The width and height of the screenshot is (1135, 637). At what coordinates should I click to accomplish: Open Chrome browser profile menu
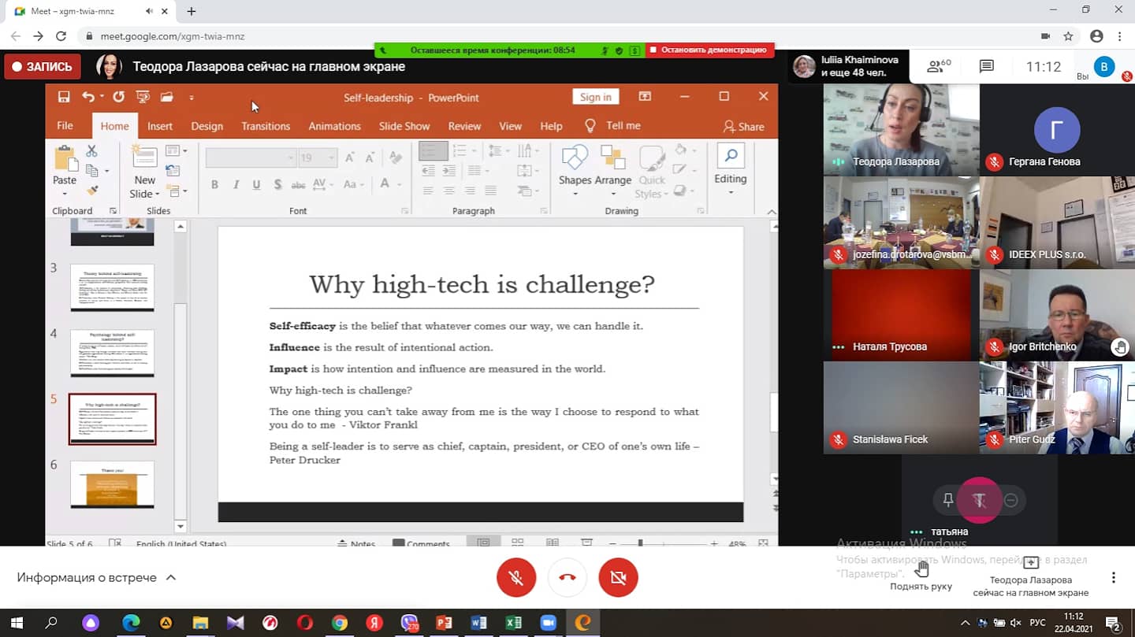tap(1096, 36)
